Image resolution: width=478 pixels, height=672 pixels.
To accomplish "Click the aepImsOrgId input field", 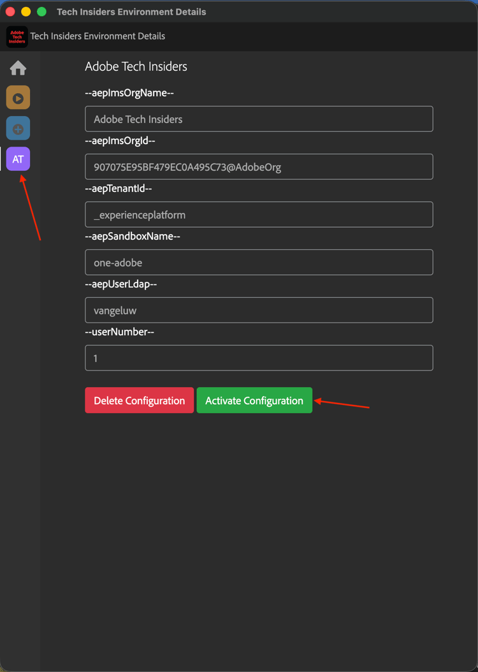I will click(259, 166).
